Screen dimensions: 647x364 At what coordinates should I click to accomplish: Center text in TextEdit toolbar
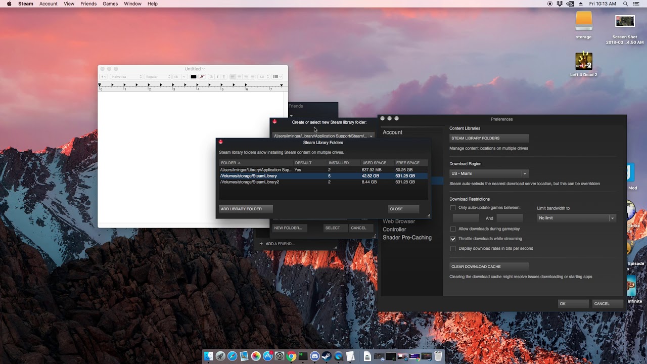240,77
